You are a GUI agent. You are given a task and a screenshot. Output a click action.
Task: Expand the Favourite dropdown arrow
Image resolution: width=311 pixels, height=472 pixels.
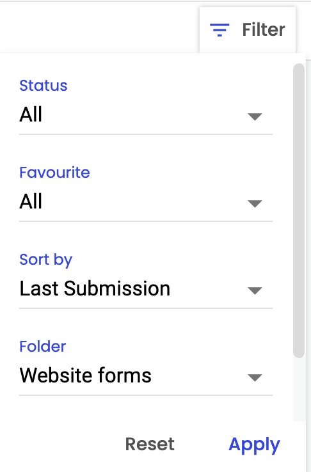click(x=255, y=203)
